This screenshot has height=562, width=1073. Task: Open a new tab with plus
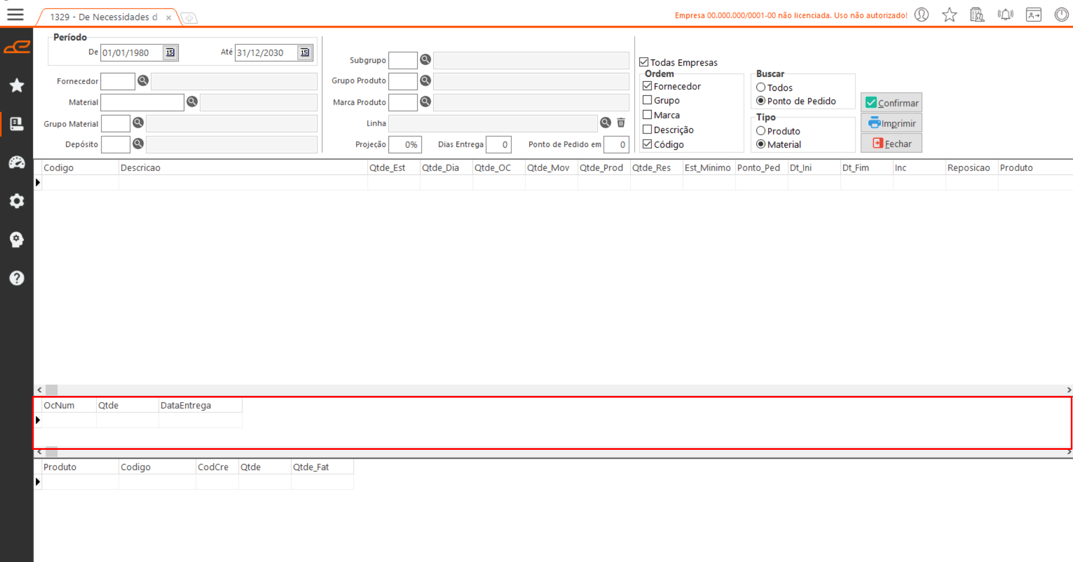(x=189, y=19)
